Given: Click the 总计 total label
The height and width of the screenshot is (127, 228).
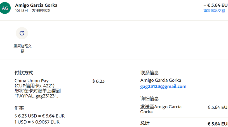Looking at the screenshot, I should 145,123.
